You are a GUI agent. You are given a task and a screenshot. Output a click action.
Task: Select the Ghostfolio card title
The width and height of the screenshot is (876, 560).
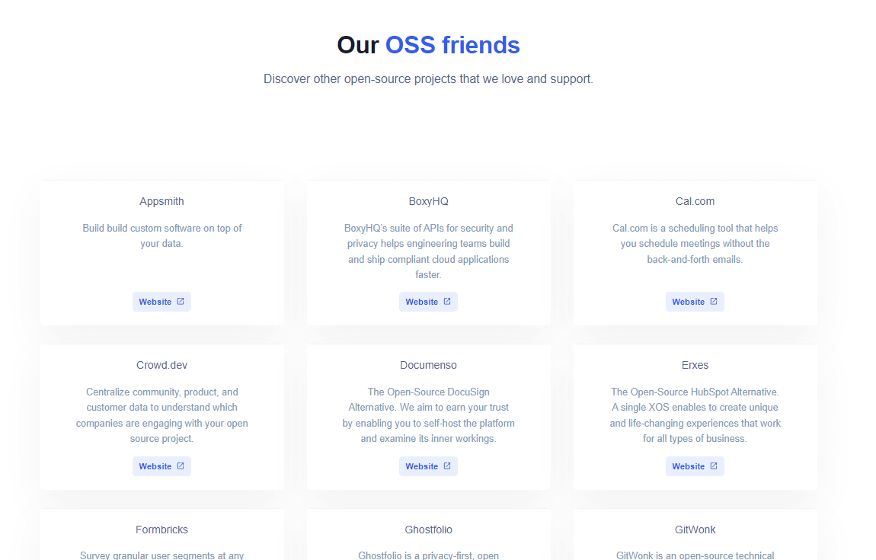click(x=428, y=530)
